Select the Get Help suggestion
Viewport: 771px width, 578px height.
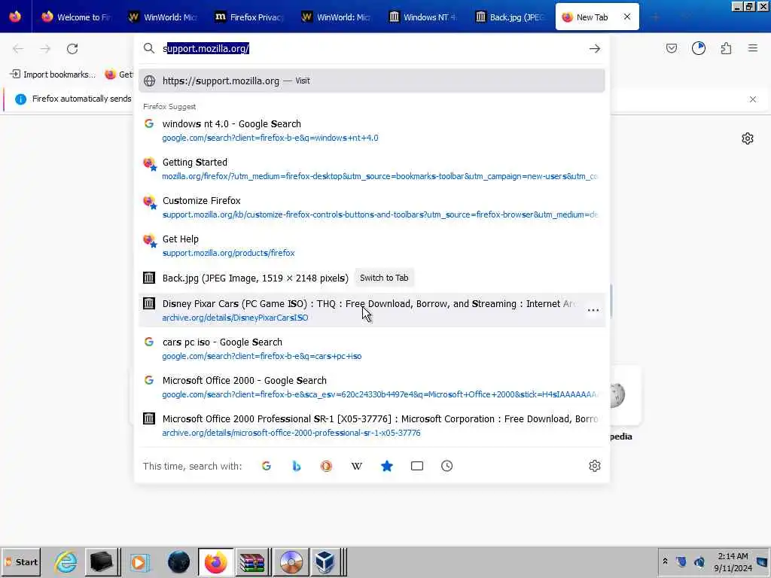pos(372,245)
